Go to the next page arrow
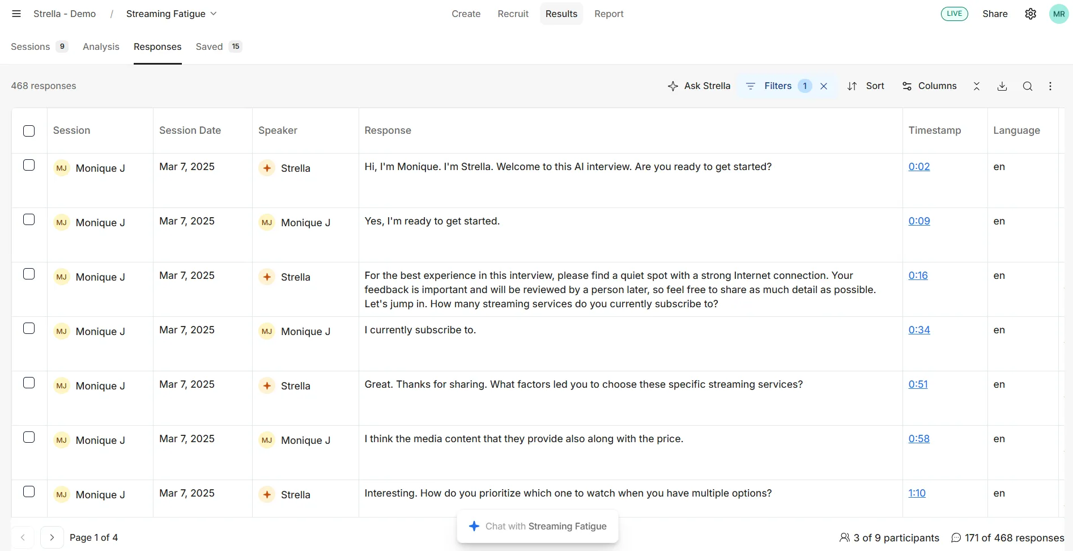The width and height of the screenshot is (1073, 551). (x=52, y=537)
